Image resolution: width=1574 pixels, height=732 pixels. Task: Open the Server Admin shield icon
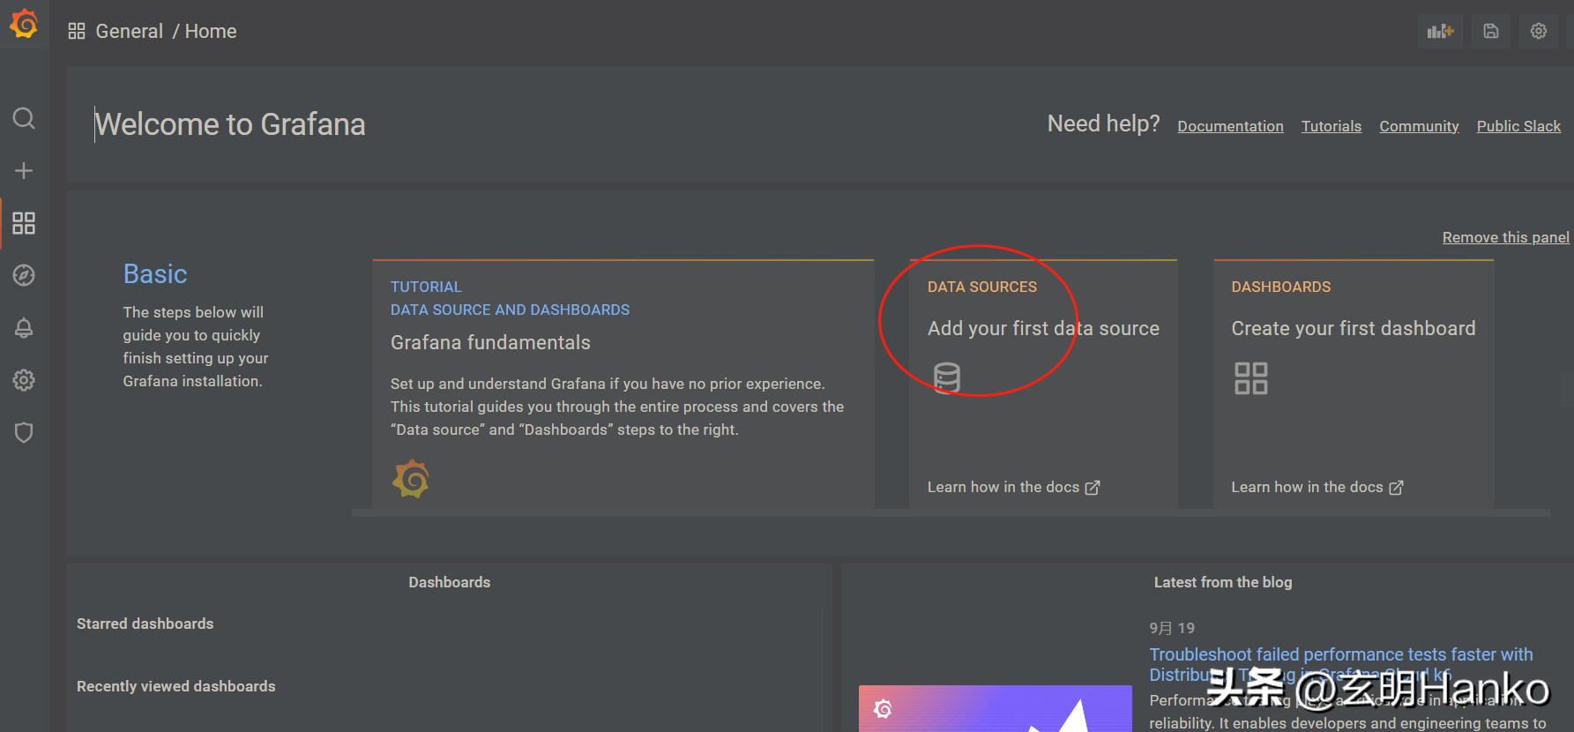pos(24,432)
